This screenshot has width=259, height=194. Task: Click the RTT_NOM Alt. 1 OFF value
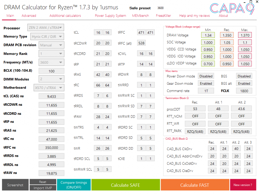218,116
